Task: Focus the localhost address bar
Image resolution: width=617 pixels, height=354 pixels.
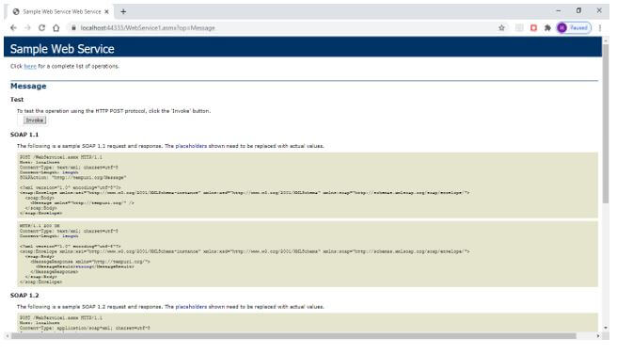Action: pos(283,28)
